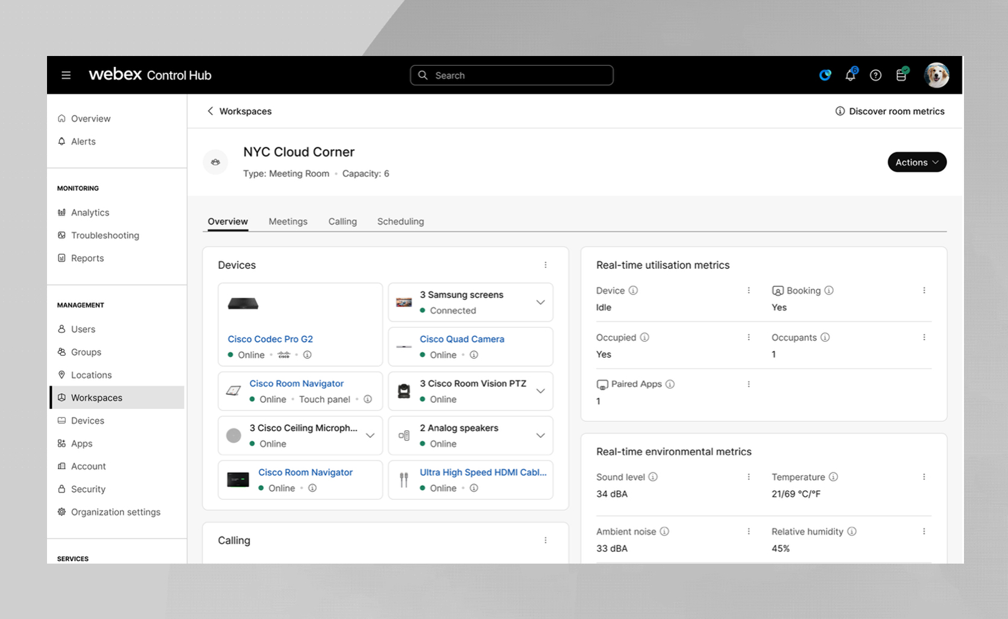
Task: Click the Search input field
Action: click(x=512, y=75)
